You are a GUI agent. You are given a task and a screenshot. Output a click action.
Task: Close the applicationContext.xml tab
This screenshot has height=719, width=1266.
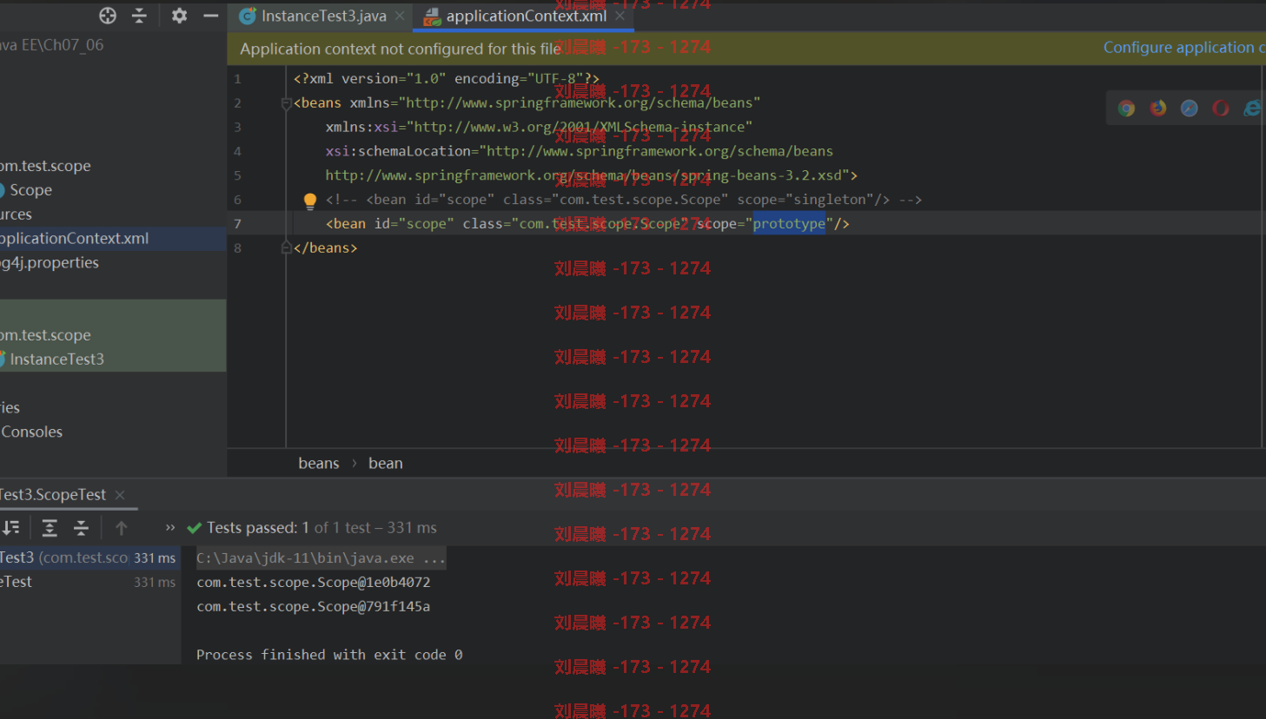pyautogui.click(x=620, y=16)
